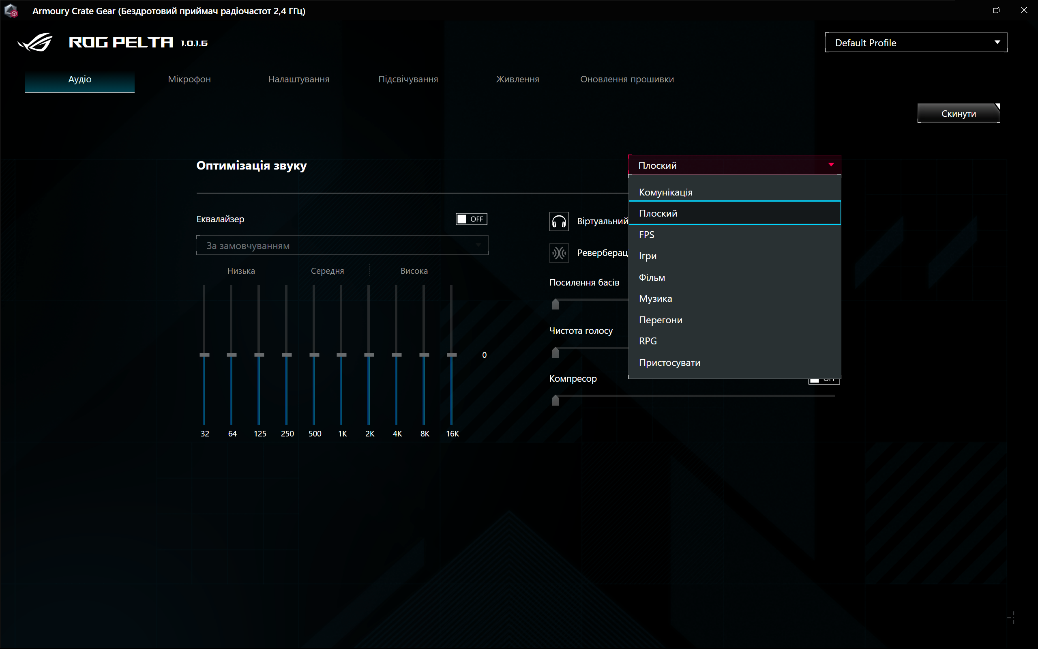Click the 64 Hz equalizer slider handle
This screenshot has height=649, width=1038.
click(x=232, y=355)
